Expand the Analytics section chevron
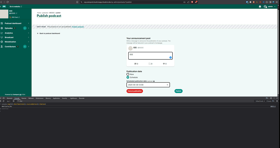The width and height of the screenshot is (280, 148). [x=28, y=33]
